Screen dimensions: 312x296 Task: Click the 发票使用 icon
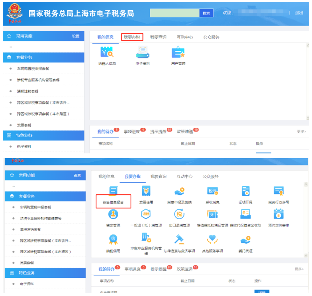pyautogui.click(x=146, y=191)
